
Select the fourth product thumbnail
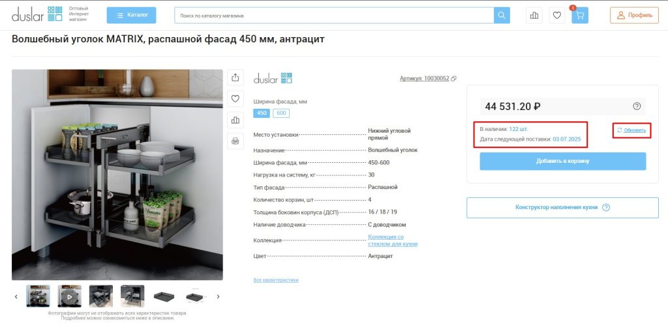click(132, 296)
